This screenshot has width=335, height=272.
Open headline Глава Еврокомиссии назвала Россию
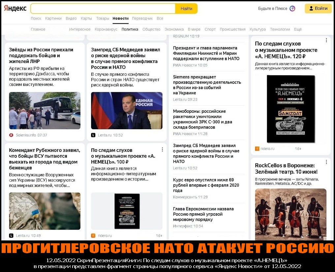tap(203, 214)
